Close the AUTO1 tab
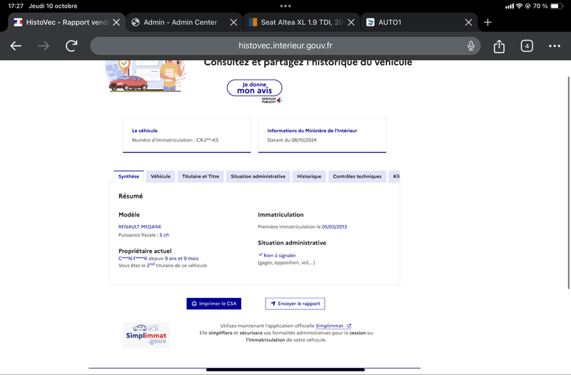Screen dimensions: 571x375 [468, 22]
